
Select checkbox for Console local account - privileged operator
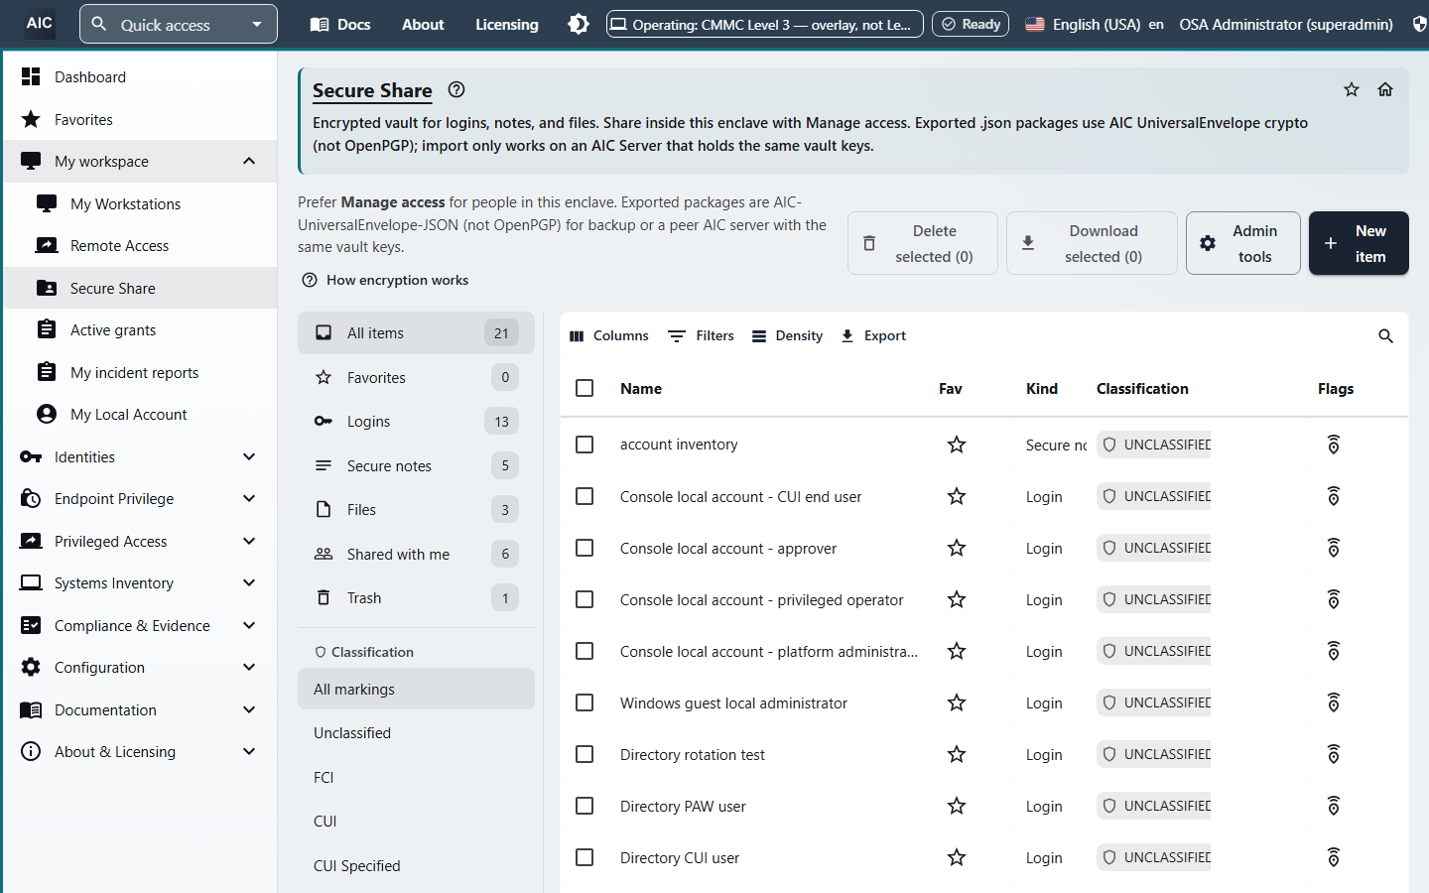click(x=585, y=599)
